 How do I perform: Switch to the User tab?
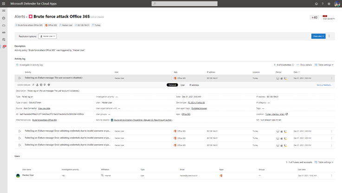click(x=182, y=85)
